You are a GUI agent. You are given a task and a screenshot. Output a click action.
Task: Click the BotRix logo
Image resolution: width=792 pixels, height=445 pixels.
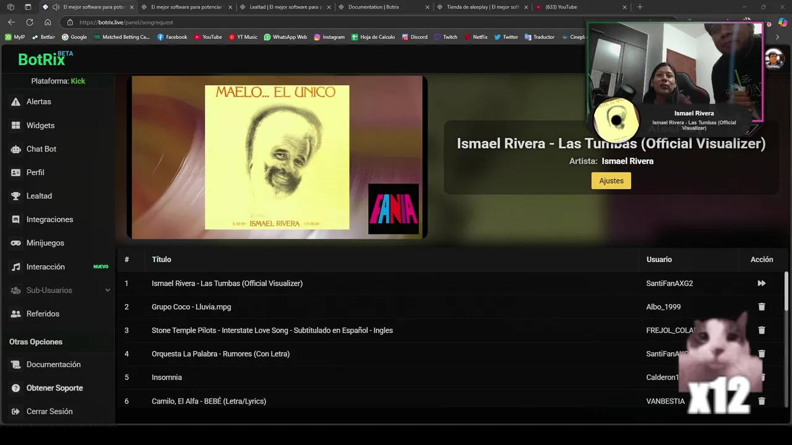45,59
